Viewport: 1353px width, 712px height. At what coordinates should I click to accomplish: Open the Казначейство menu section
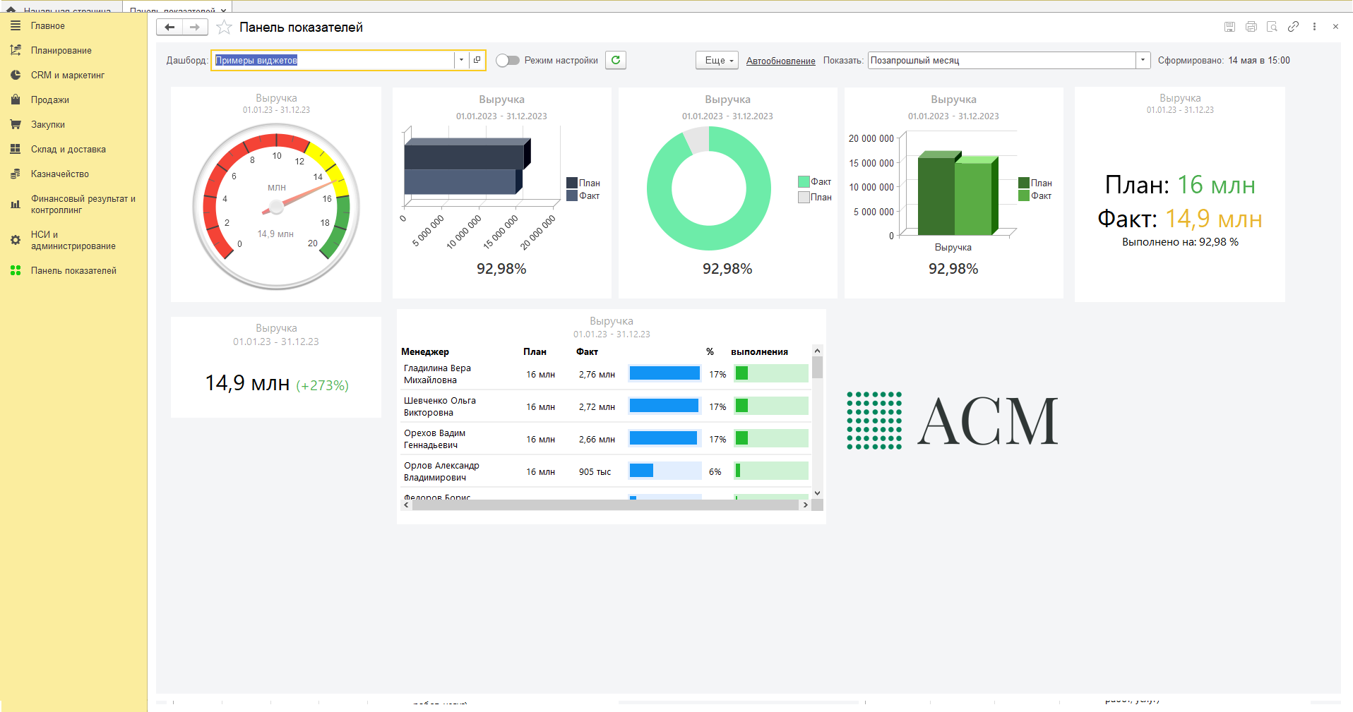point(59,174)
